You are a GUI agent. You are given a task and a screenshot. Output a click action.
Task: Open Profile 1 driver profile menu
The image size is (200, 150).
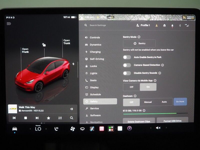[143, 25]
